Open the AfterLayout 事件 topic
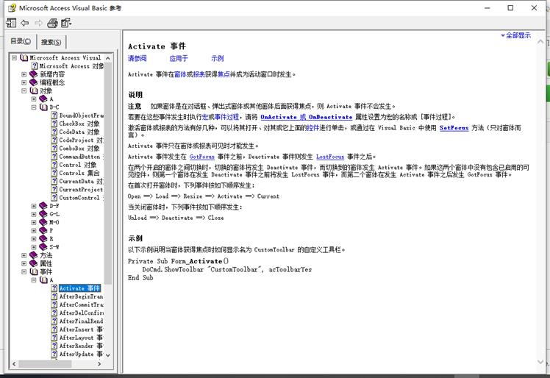 (x=81, y=338)
